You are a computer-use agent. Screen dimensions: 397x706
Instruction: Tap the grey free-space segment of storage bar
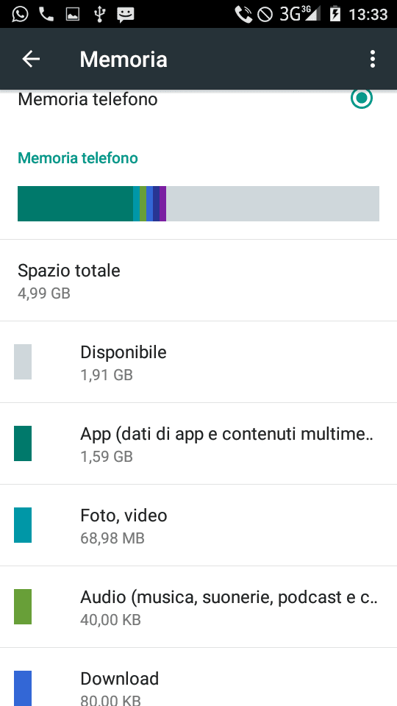tap(273, 204)
